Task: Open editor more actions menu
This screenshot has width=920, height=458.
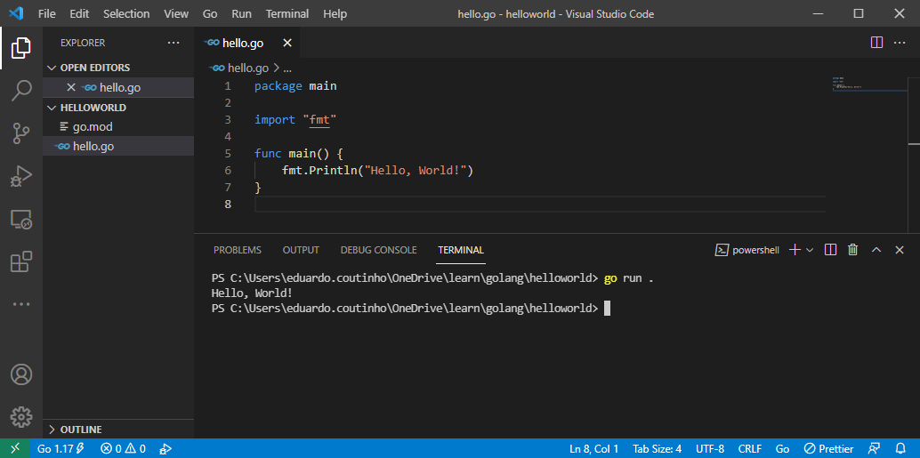Action: pyautogui.click(x=899, y=43)
